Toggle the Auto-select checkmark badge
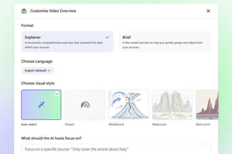 tap(57, 94)
